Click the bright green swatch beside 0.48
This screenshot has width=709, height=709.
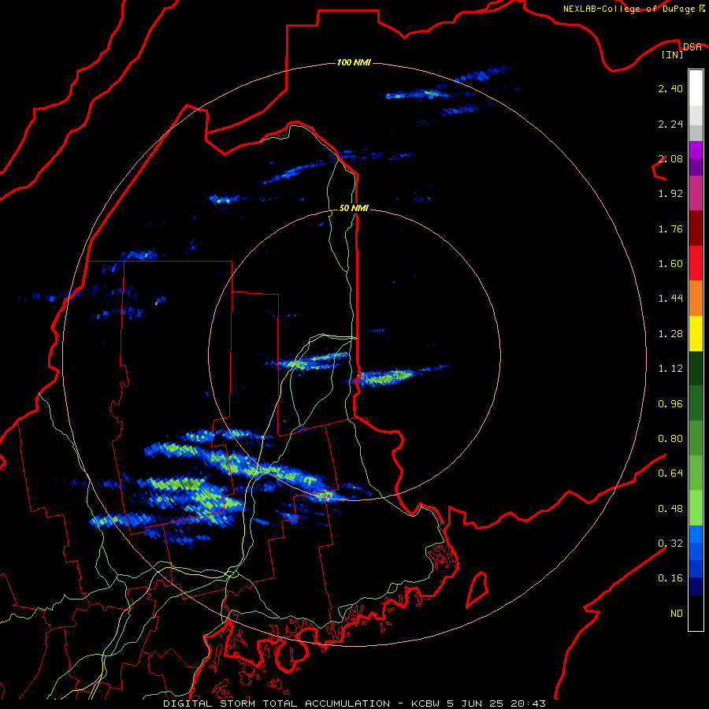click(x=696, y=508)
